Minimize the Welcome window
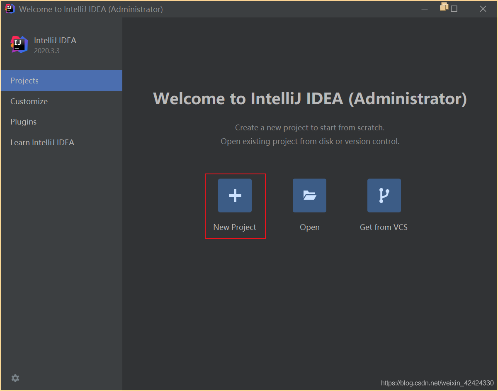 pyautogui.click(x=424, y=9)
